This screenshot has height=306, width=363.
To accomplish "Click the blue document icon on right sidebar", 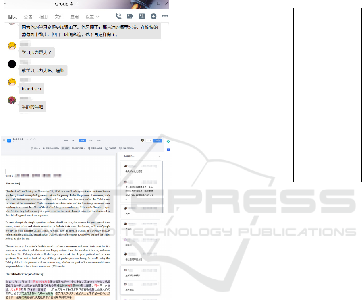I will click(168, 150).
